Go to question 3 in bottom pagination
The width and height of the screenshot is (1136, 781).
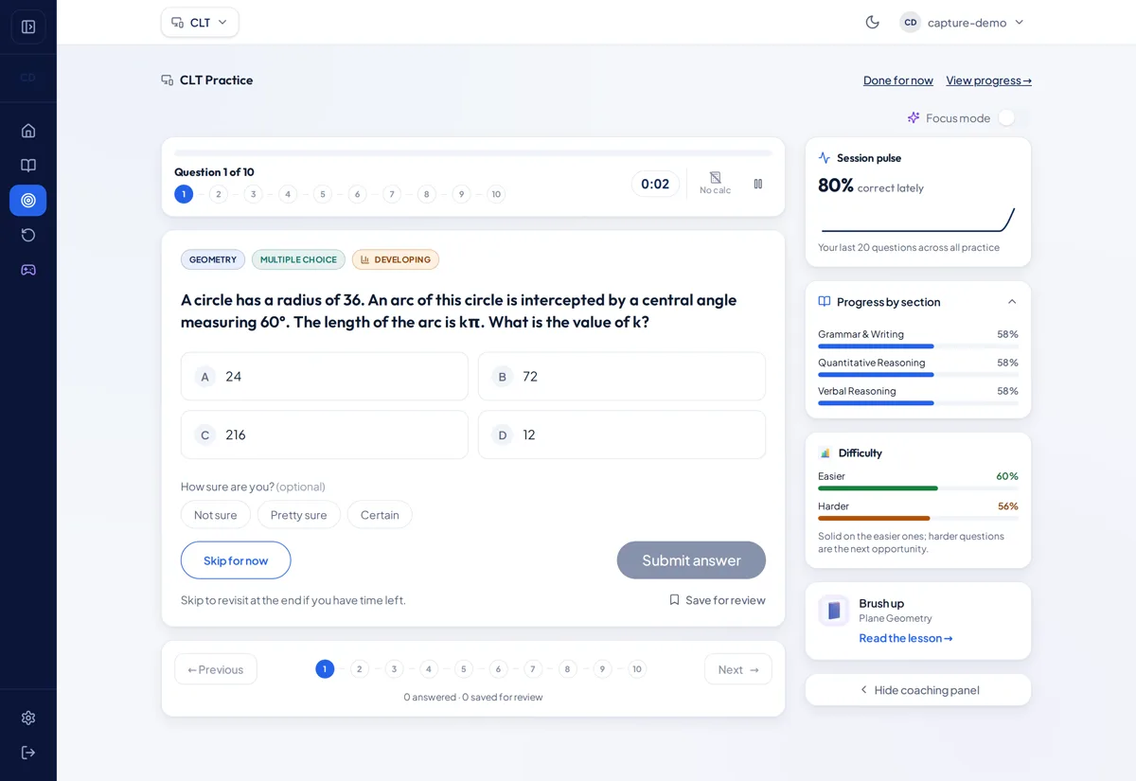click(394, 669)
